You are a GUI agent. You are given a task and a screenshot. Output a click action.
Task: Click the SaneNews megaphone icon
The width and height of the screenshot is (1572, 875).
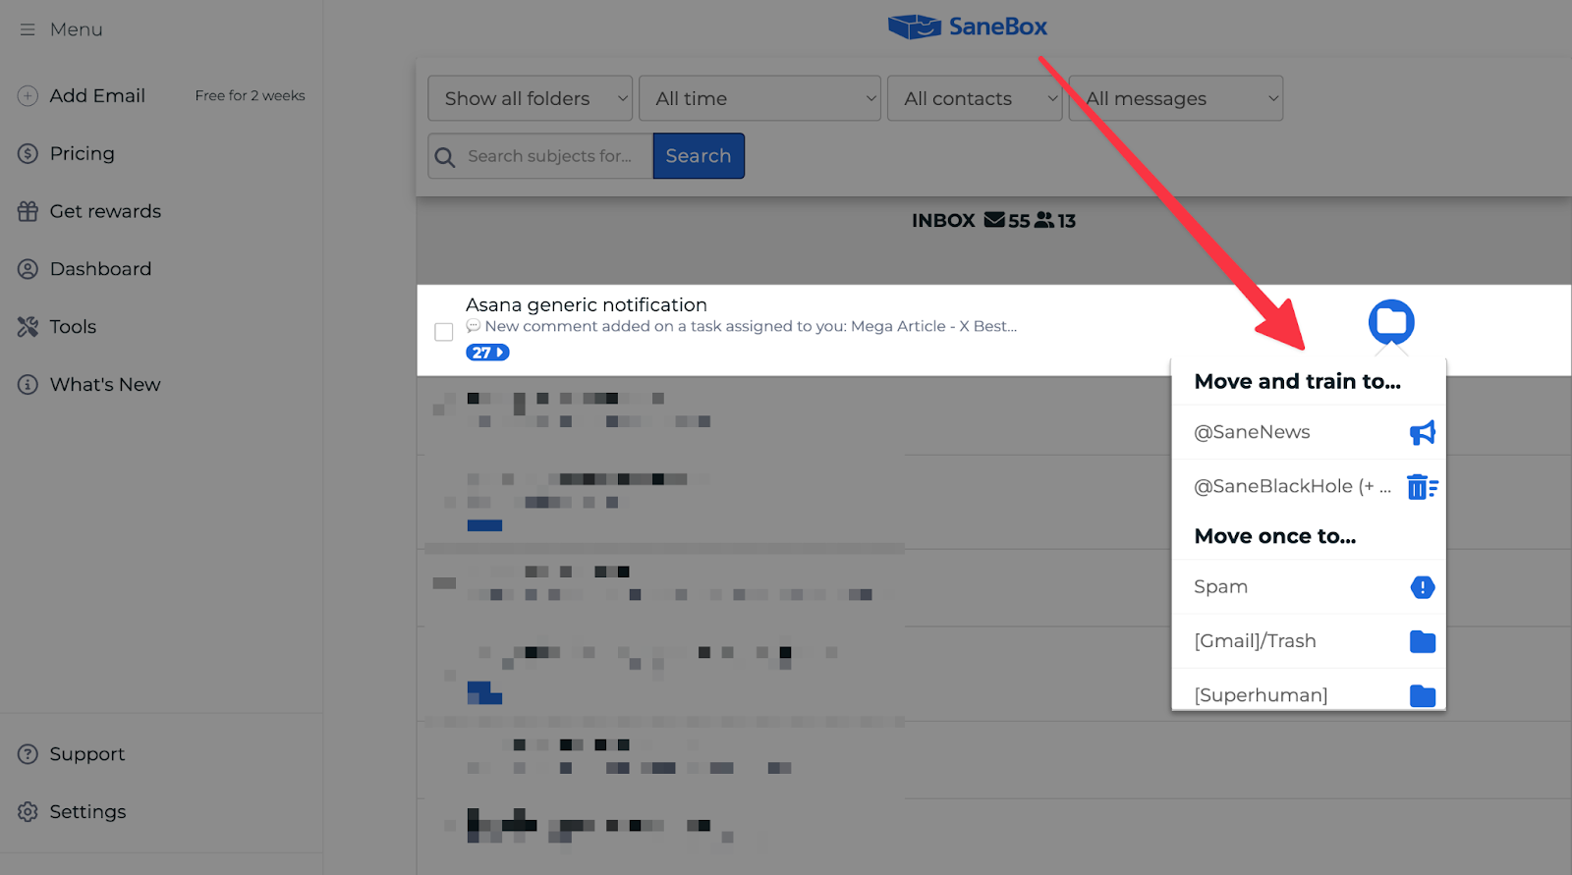(1423, 432)
